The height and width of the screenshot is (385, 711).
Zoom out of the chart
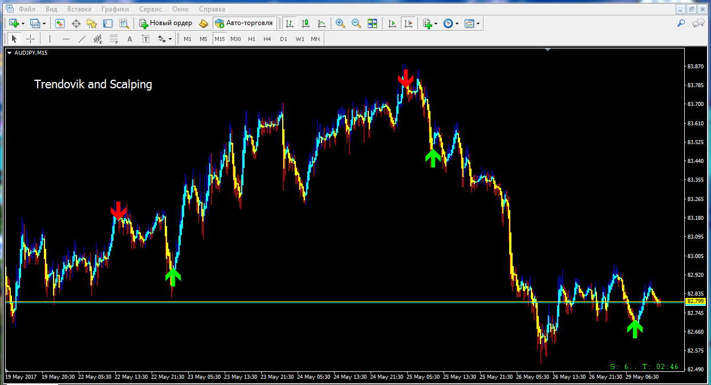coord(356,23)
